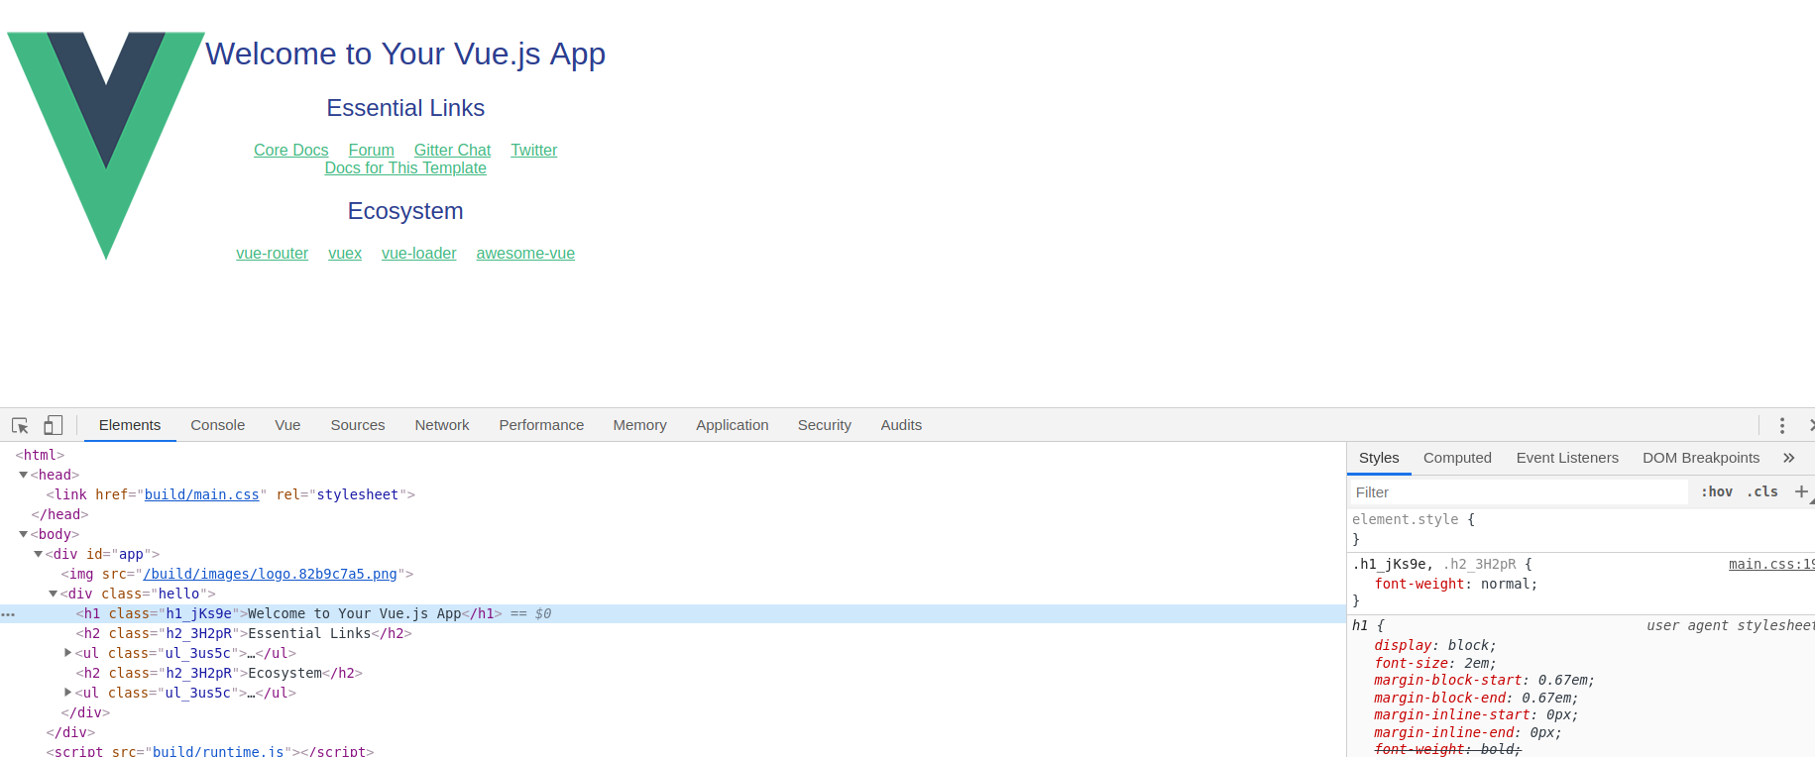1815x757 pixels.
Task: Open the Performance tab
Action: 541,425
